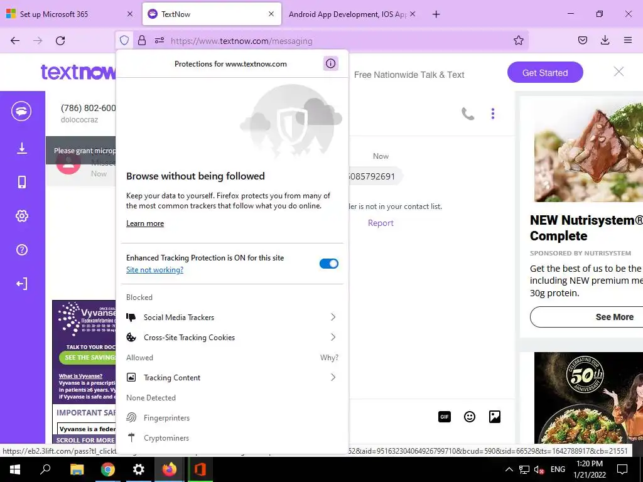Open the Firefox downloads icon
This screenshot has height=482, width=643.
[605, 40]
